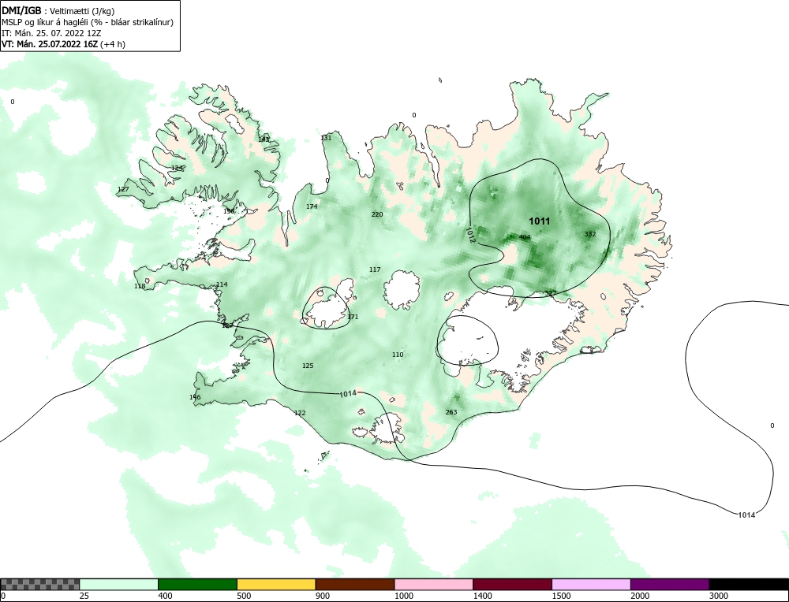Click the 122 value on the south coast
This screenshot has height=602, width=789.
[x=300, y=413]
